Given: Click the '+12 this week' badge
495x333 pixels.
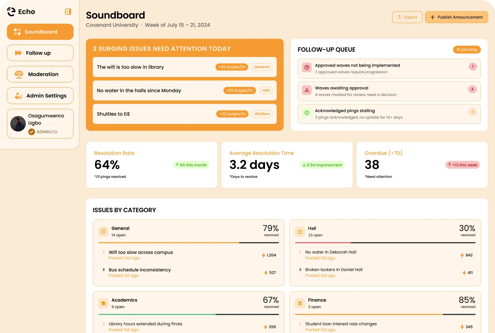Looking at the screenshot, I should 463,165.
